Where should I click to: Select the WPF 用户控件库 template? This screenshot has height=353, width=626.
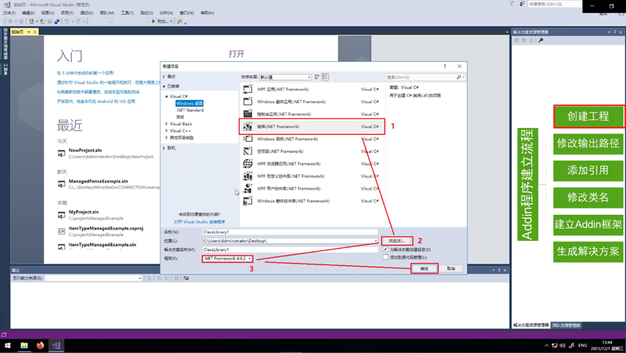coord(312,188)
